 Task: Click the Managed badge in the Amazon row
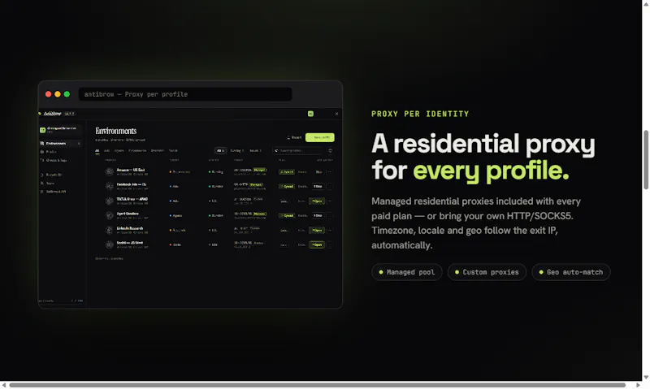coord(259,170)
